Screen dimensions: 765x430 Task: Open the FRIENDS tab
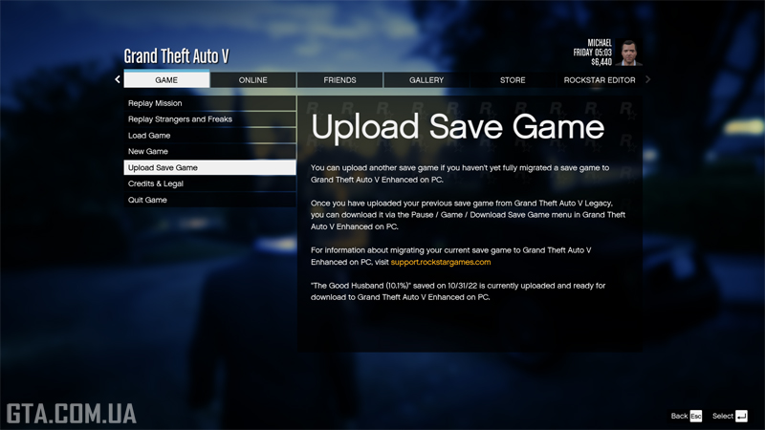tap(340, 80)
